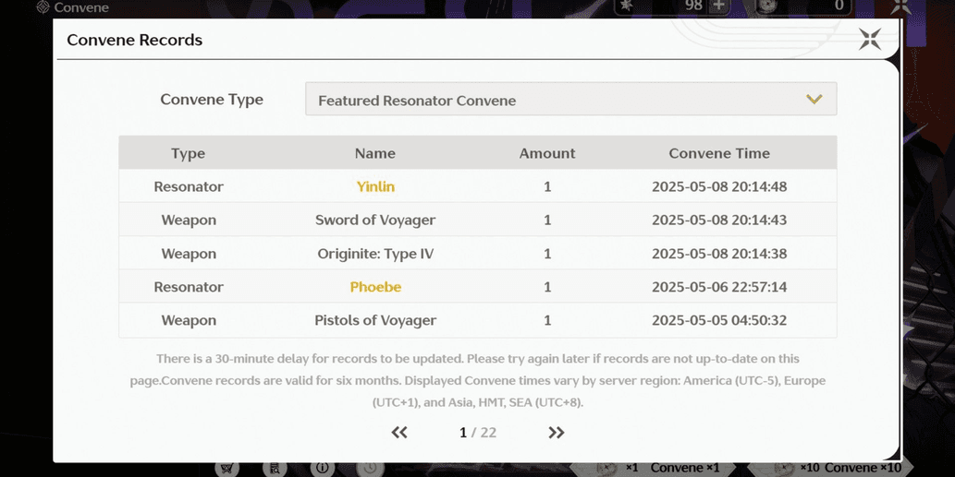This screenshot has width=955, height=477.
Task: Click the page indicator 1 / 22
Action: tap(478, 433)
